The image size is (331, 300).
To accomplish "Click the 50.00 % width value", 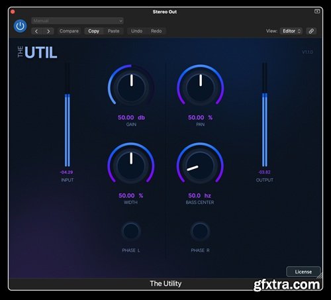I will tap(131, 195).
